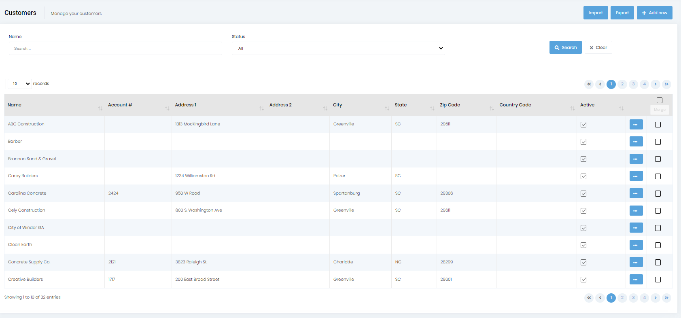
Task: Clear the search filters
Action: click(x=598, y=47)
